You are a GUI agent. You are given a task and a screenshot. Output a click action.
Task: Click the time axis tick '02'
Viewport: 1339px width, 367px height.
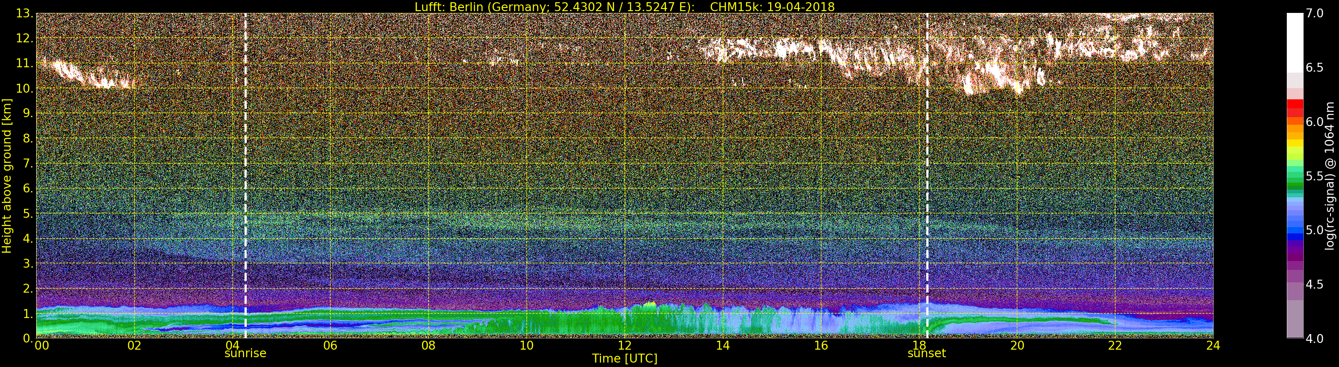pyautogui.click(x=134, y=345)
